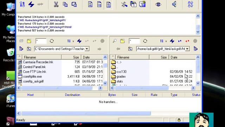Select Camtasia Recorder.lnk in local list
Screen dimensions: 225x127
pos(38,62)
